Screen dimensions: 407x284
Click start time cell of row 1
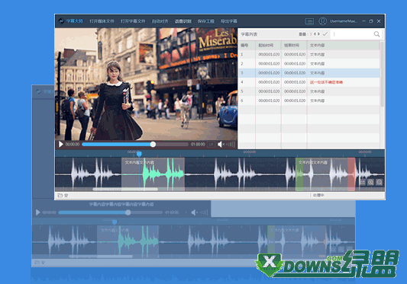point(269,54)
